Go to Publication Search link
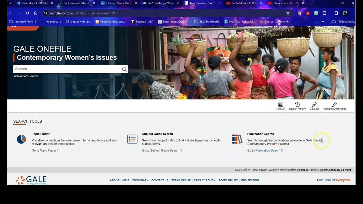The image size is (363, 204). tap(265, 150)
